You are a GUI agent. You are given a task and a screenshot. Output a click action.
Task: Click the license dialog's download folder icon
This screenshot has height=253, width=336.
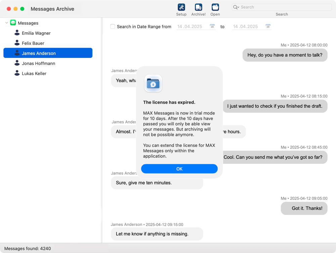[153, 83]
